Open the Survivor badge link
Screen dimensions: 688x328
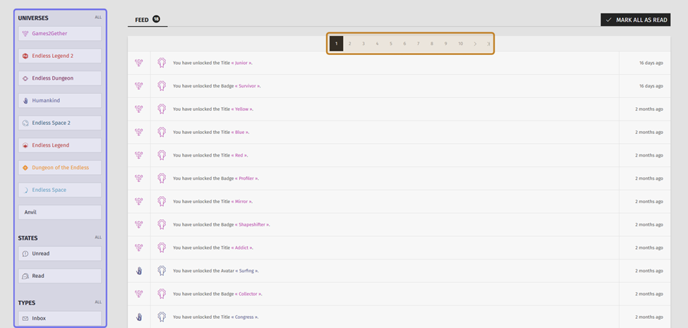point(248,86)
